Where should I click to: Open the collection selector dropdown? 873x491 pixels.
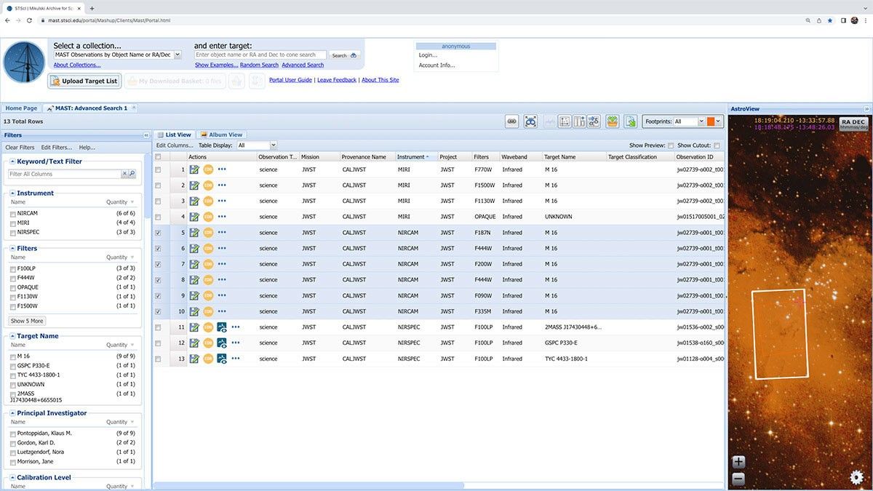tap(178, 55)
